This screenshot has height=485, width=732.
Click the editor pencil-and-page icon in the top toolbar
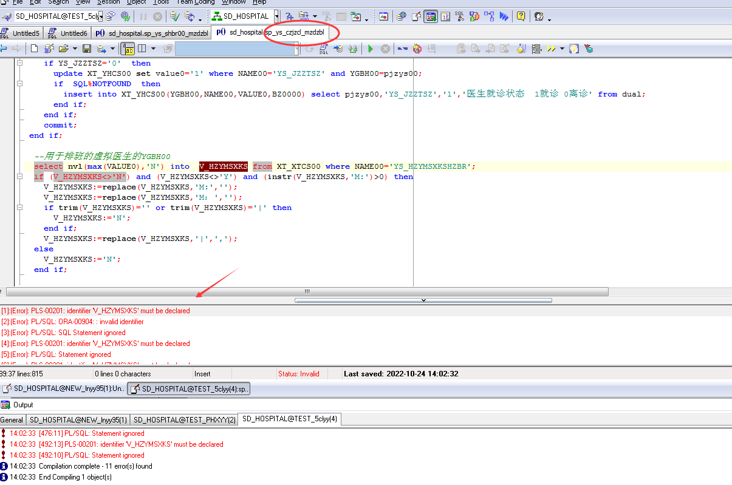[x=416, y=16]
